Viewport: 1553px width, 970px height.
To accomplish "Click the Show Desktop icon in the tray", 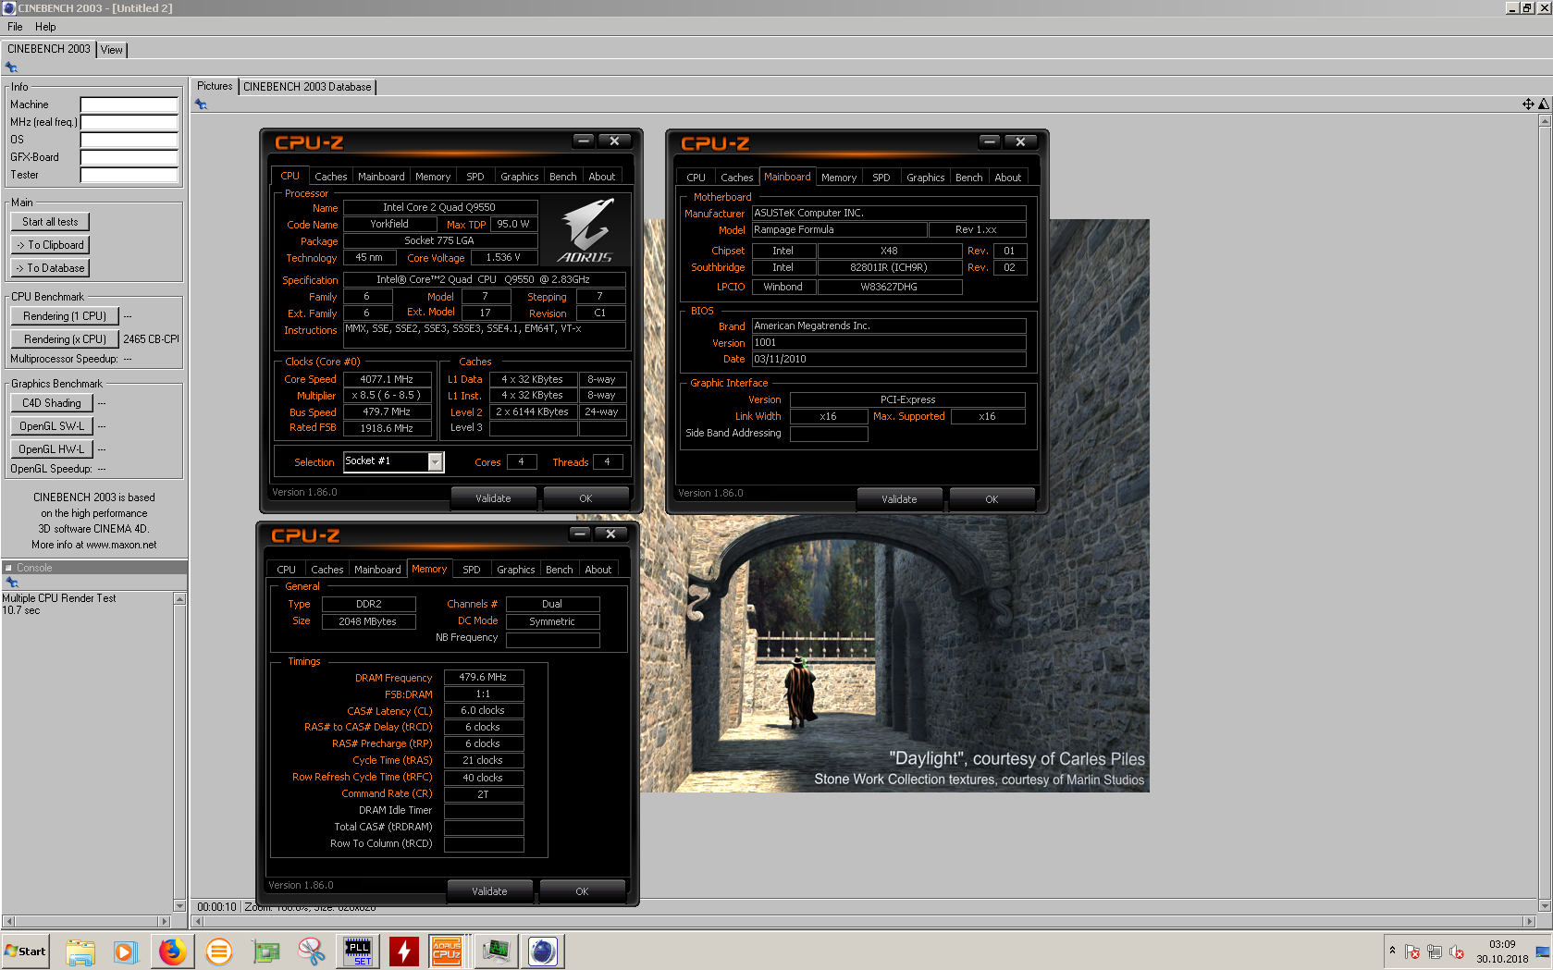I will tap(1543, 952).
